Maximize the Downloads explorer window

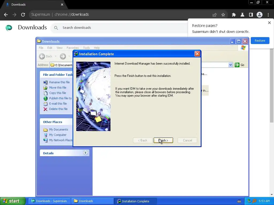[x=239, y=41]
